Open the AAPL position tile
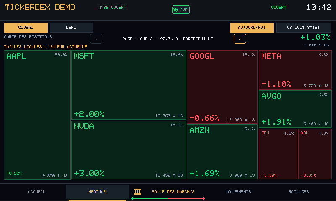 [x=37, y=115]
